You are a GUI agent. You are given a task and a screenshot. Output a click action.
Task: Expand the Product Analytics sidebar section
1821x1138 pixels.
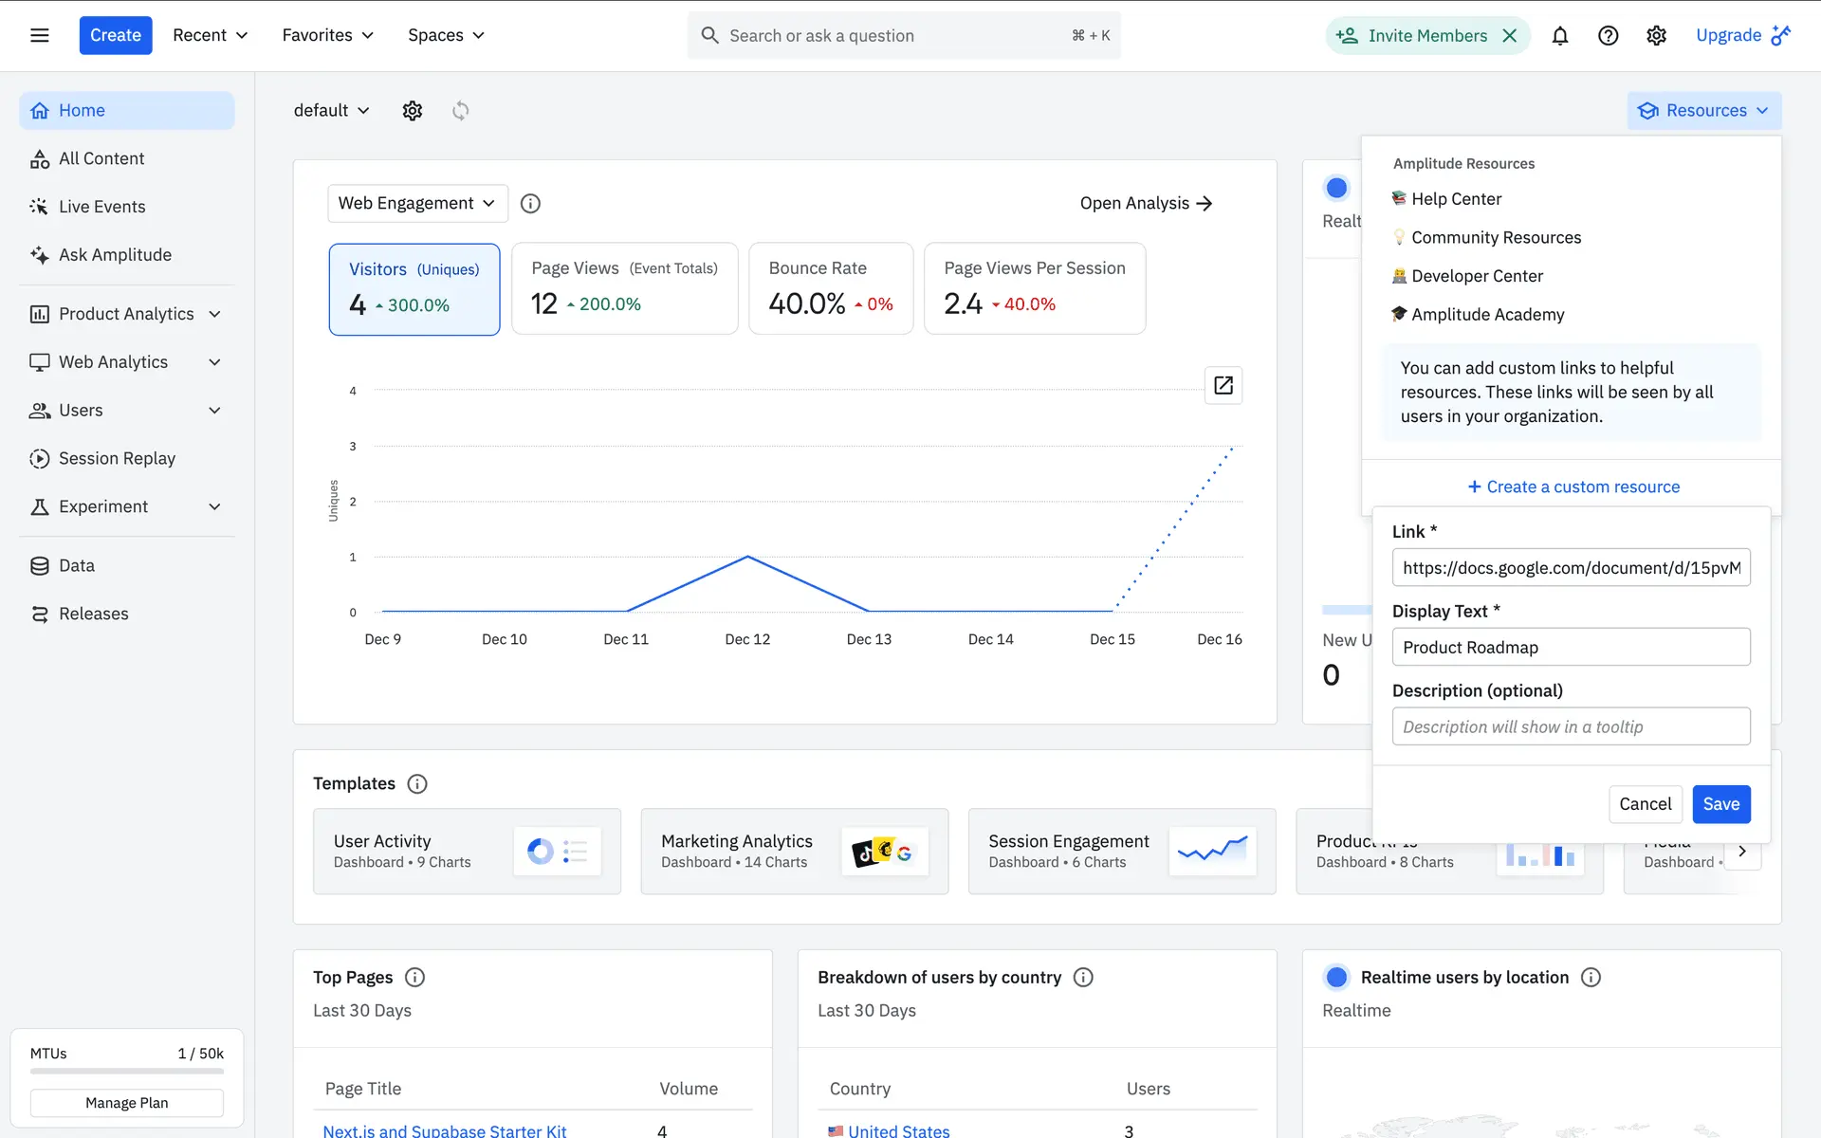tap(126, 314)
